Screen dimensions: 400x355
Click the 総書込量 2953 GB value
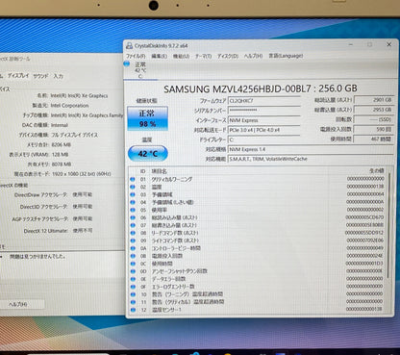click(374, 110)
